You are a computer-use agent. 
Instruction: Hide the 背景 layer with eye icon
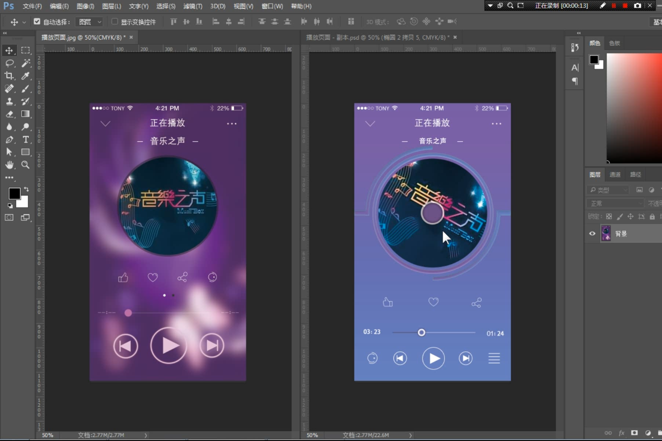592,234
